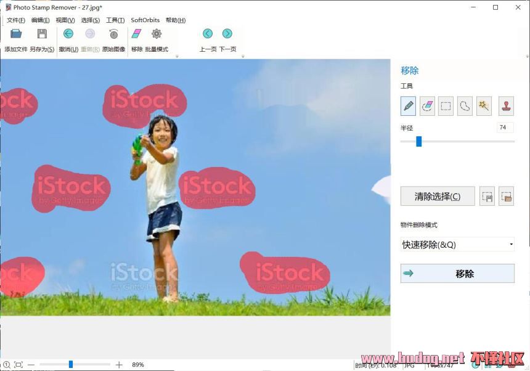
Task: Click 清除选择(C) to clear selection
Action: (438, 197)
